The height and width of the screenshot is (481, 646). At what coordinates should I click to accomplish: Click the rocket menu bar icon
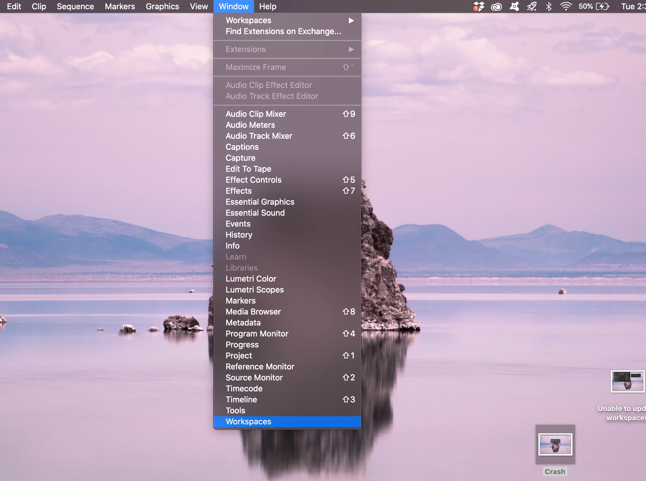click(531, 6)
